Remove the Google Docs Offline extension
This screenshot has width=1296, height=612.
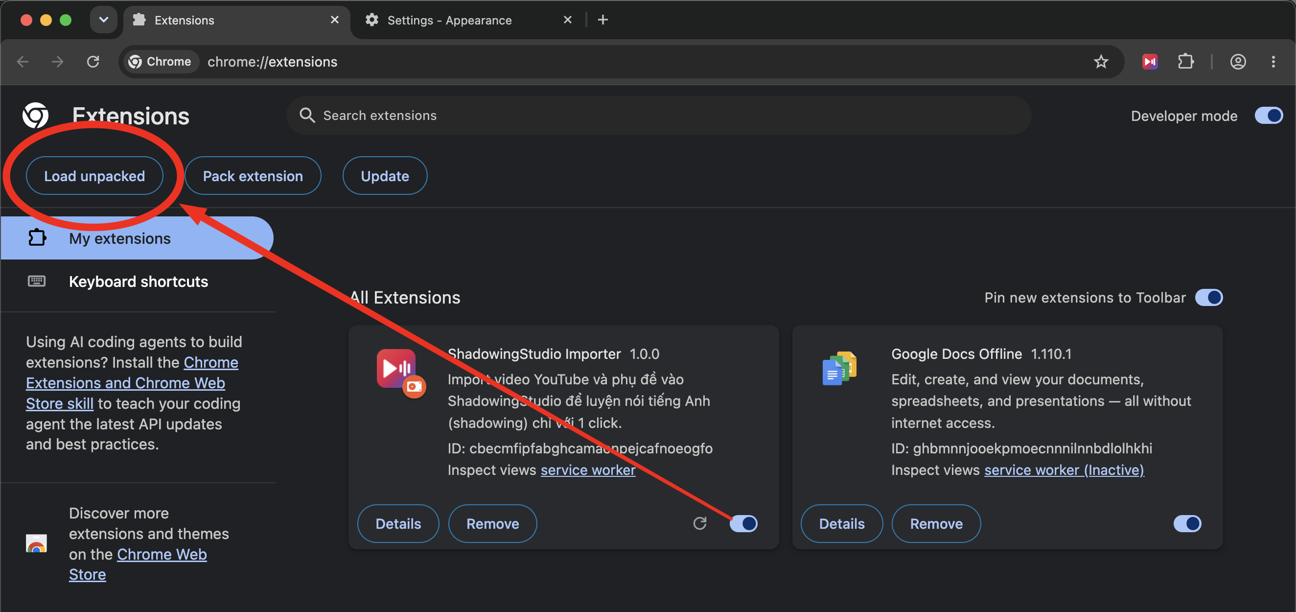[936, 523]
